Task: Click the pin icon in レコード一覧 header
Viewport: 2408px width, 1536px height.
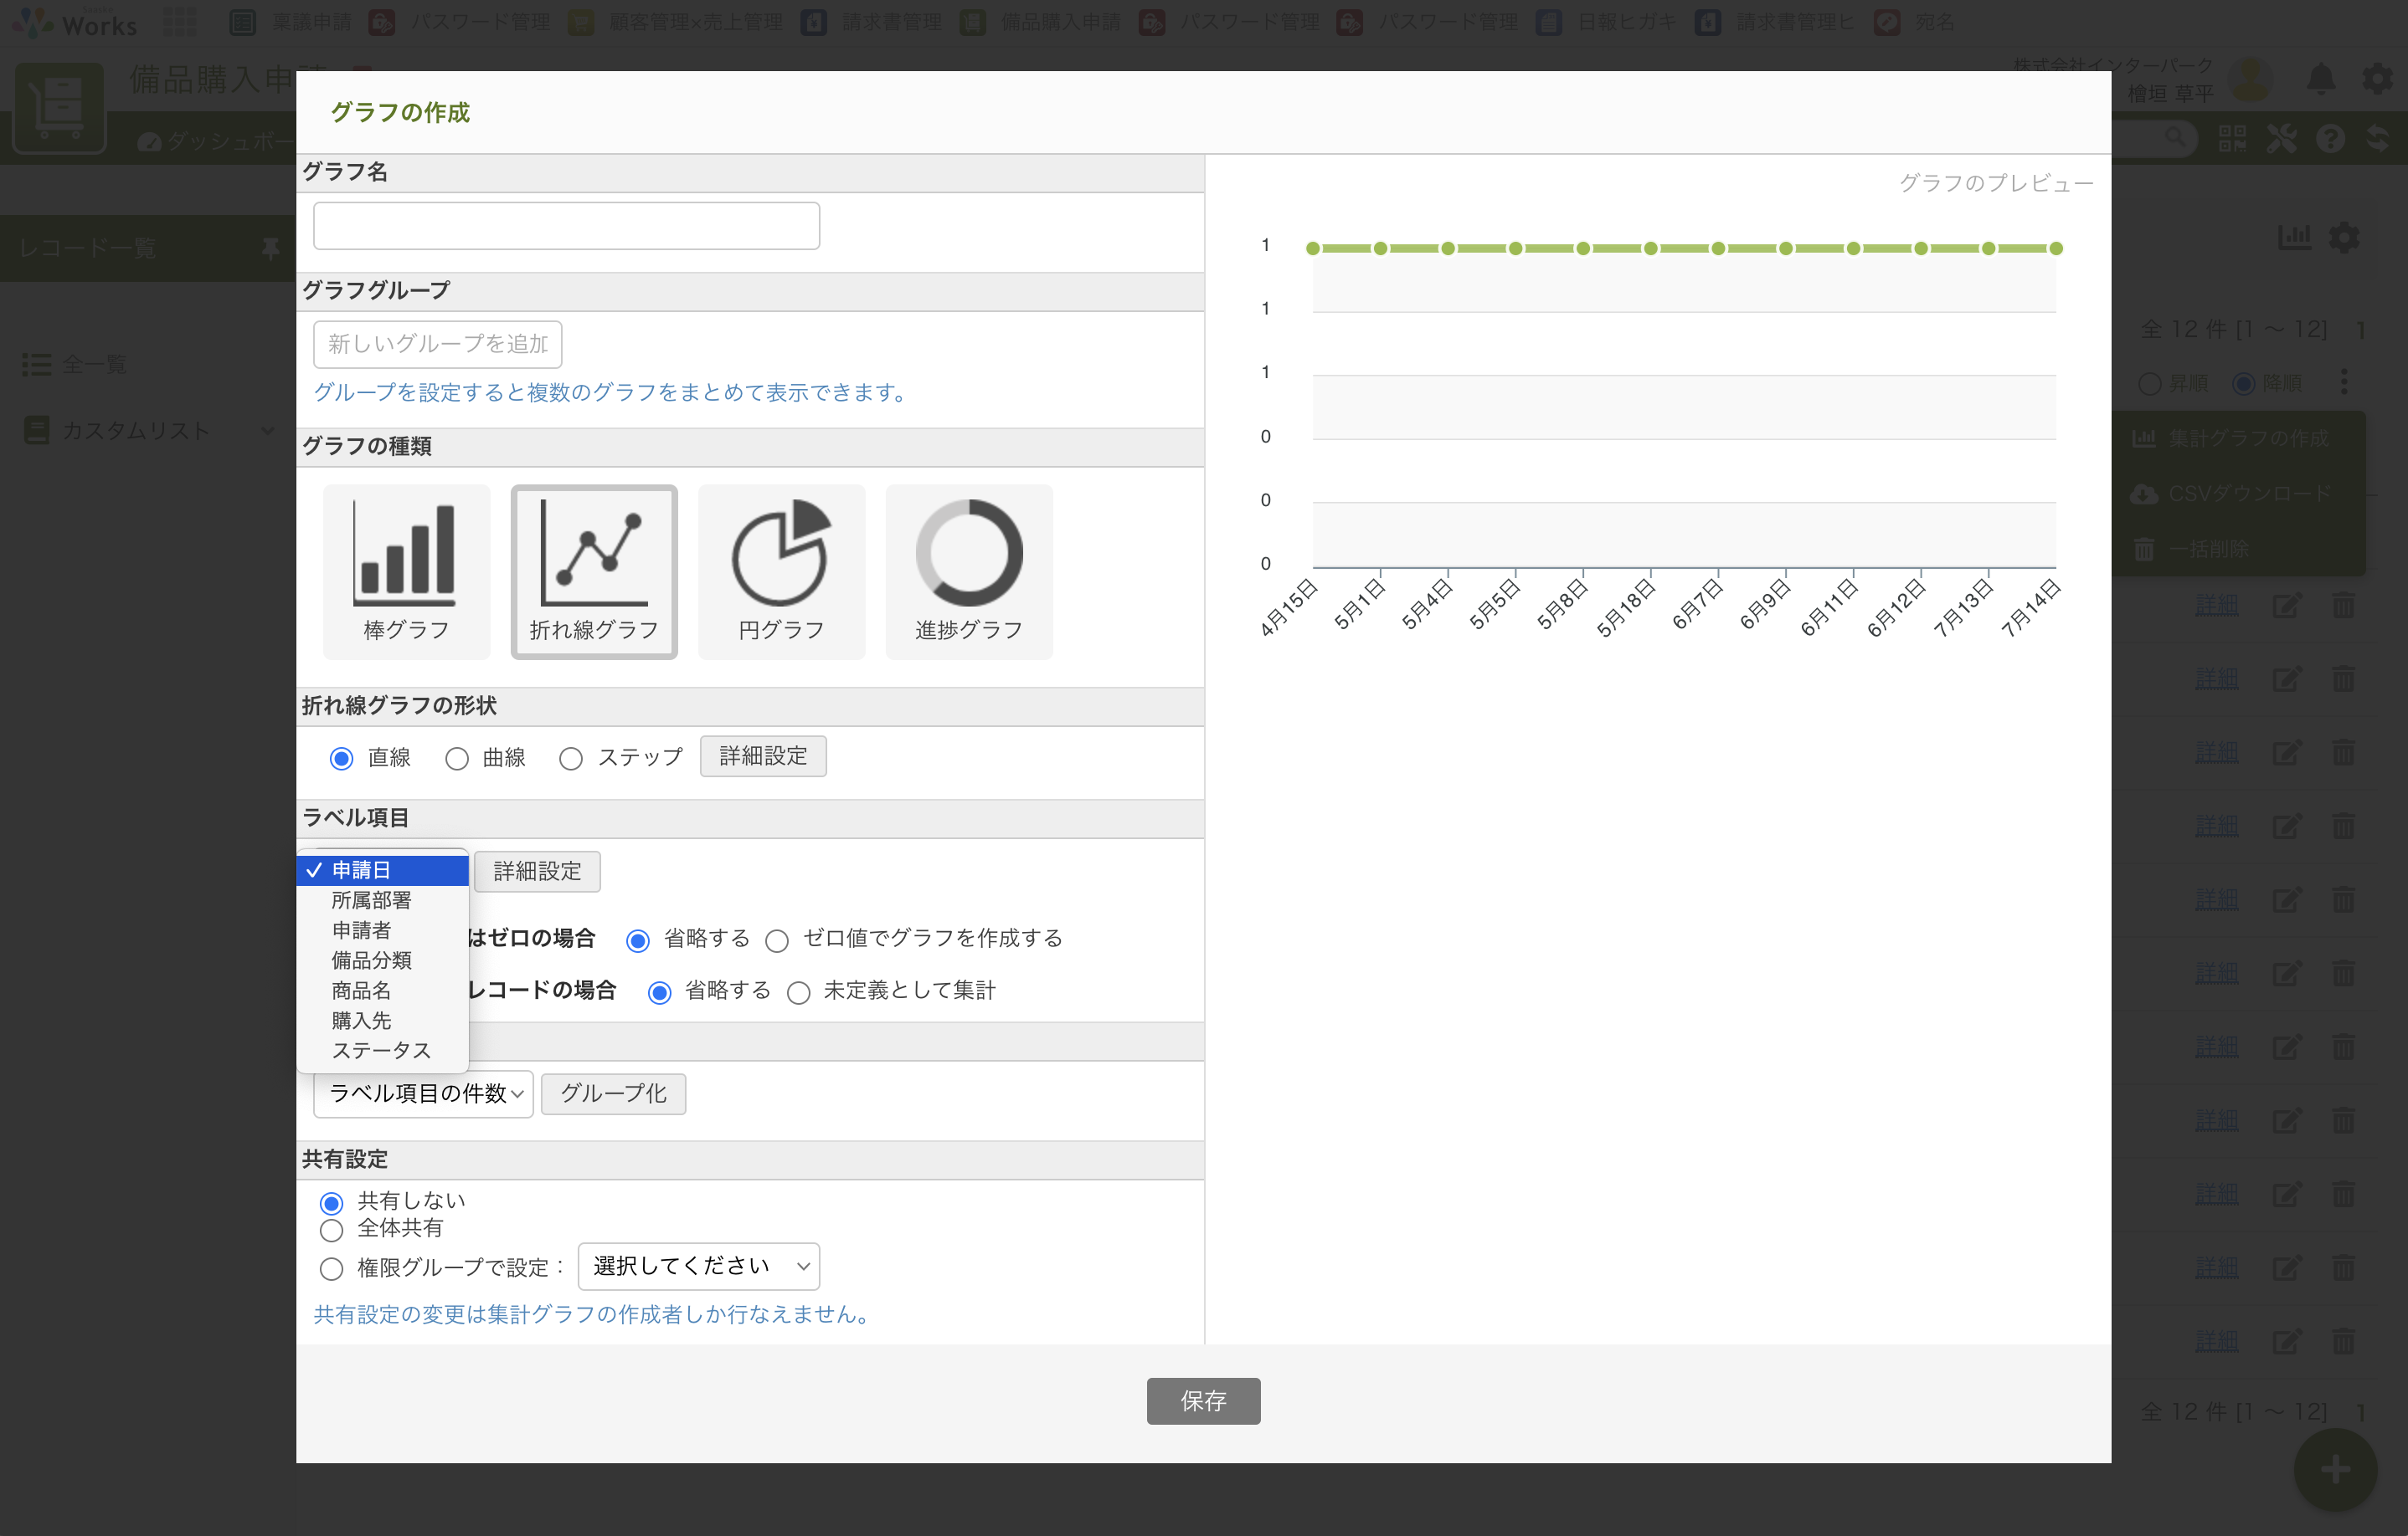Action: [x=270, y=248]
